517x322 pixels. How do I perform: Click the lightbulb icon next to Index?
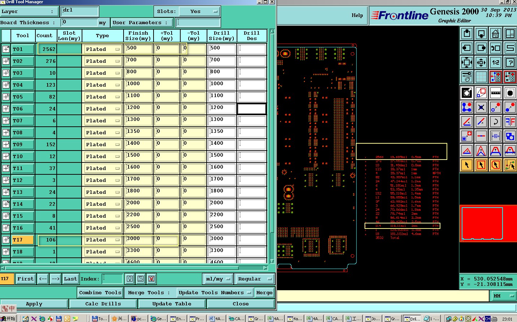(x=130, y=279)
